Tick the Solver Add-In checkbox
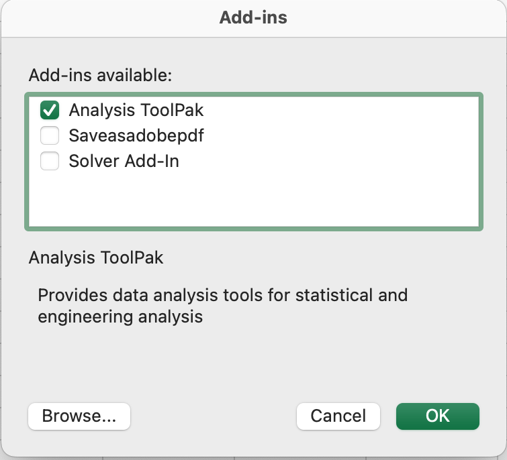507x460 pixels. [50, 161]
